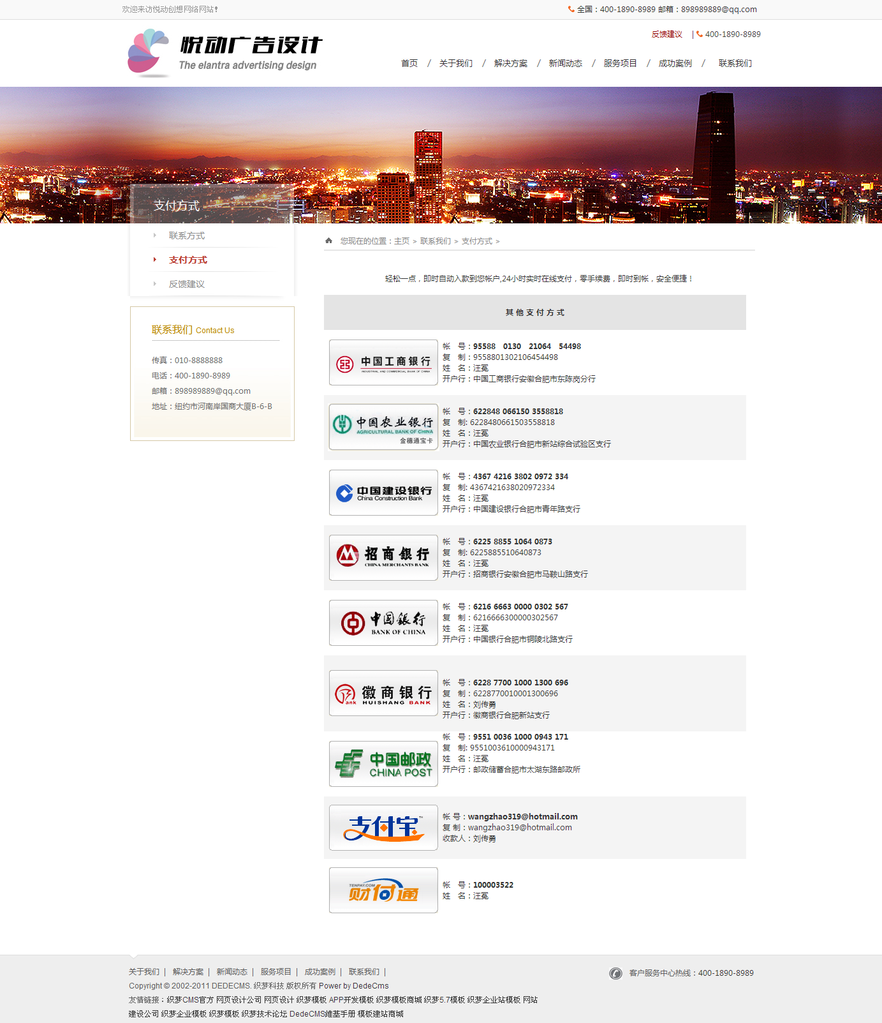Click the Tenpay 财付通 logo
Image resolution: width=882 pixels, height=1023 pixels.
[x=383, y=890]
